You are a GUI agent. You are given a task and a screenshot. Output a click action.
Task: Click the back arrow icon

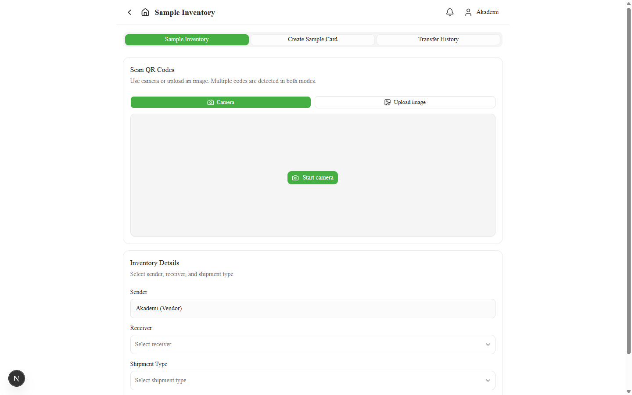coord(129,12)
